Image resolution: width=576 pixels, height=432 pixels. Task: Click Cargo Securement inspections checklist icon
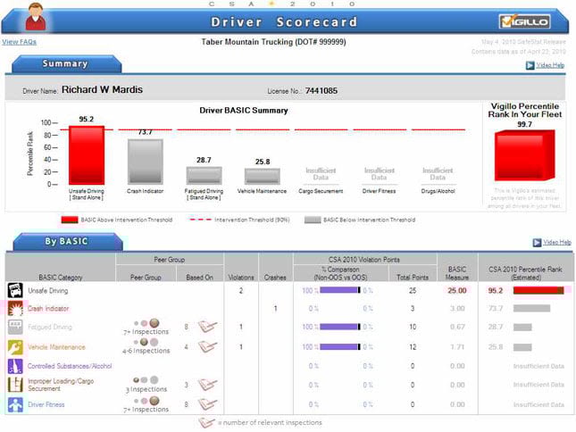point(207,385)
